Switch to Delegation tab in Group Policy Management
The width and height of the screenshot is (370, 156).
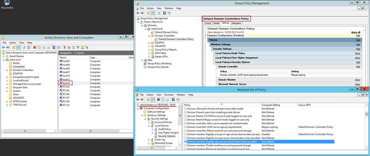236,23
